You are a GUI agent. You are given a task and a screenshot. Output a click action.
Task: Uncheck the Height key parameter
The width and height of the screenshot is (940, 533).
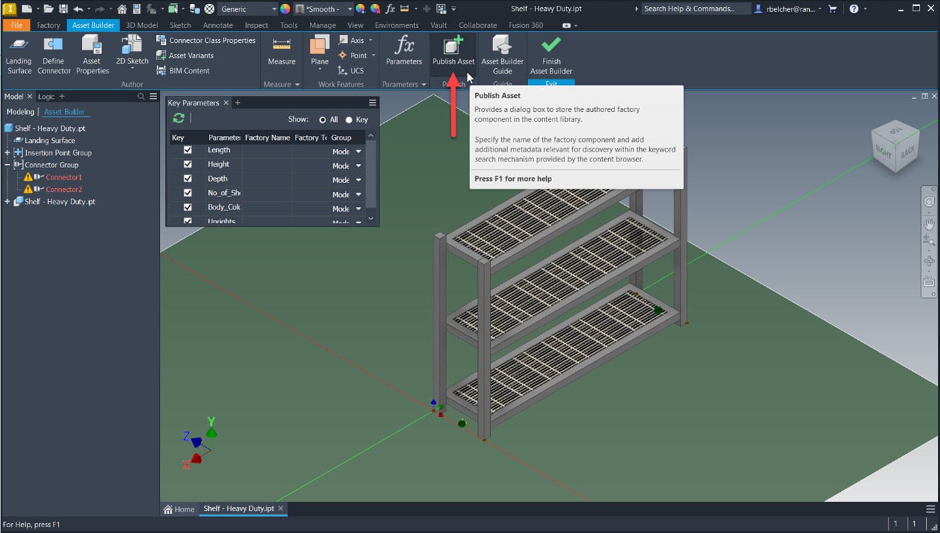[187, 165]
